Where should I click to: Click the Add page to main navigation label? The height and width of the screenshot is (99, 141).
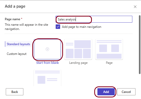pos(82,27)
